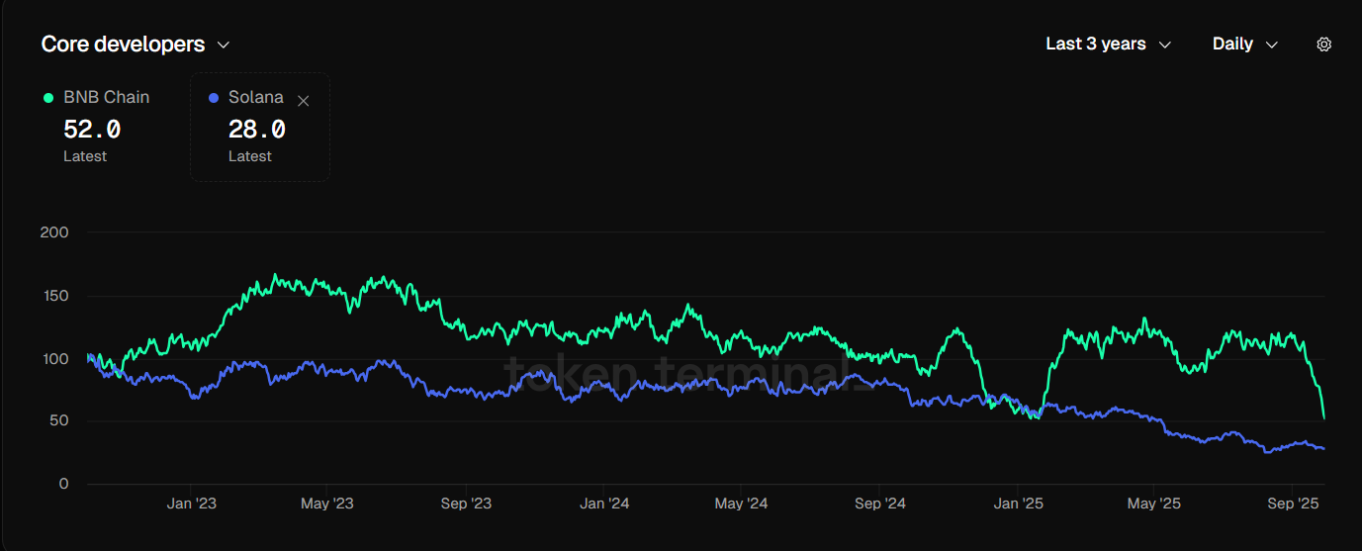Remove Solana series with the X icon
The image size is (1362, 551).
pos(304,101)
